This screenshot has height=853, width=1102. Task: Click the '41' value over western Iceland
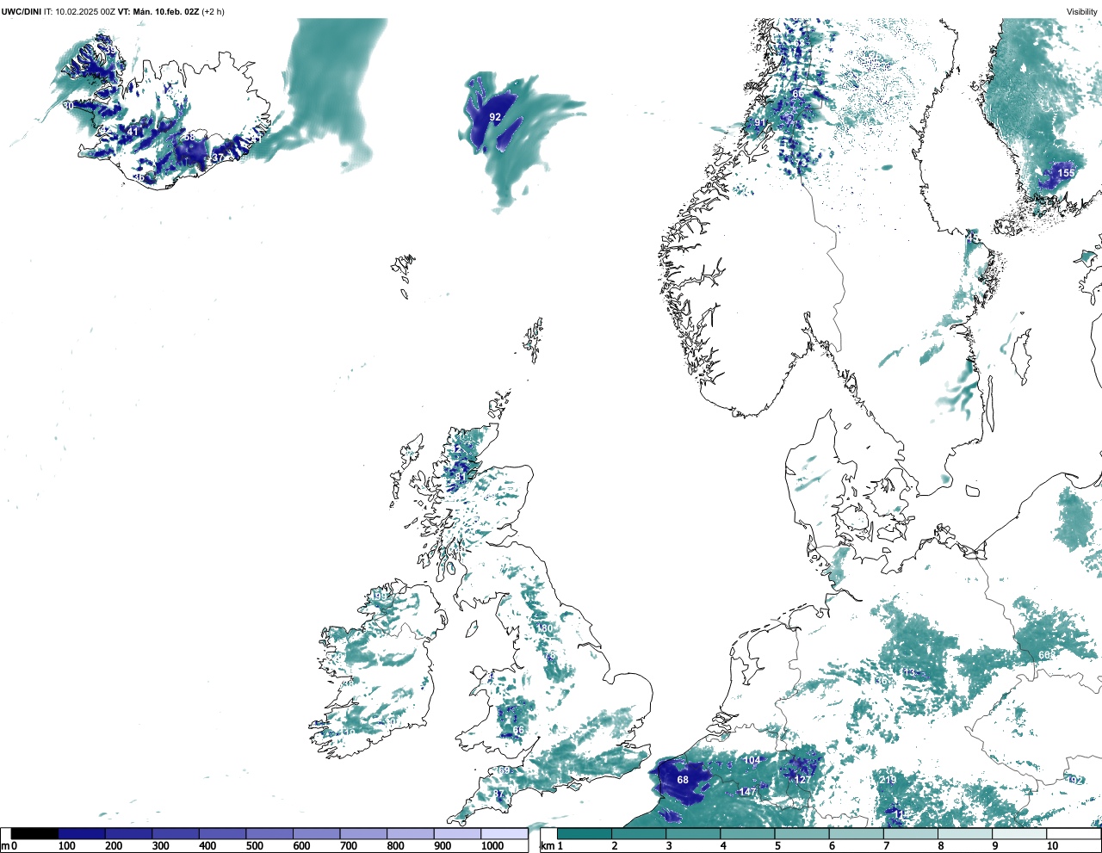coord(133,133)
